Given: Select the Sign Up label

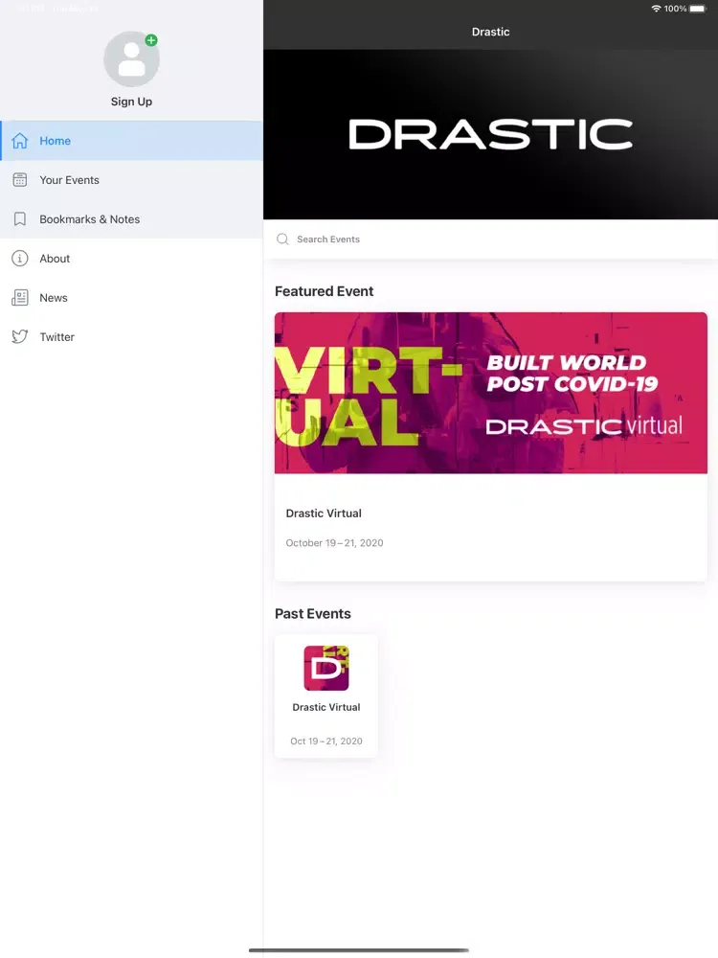Looking at the screenshot, I should (x=131, y=102).
